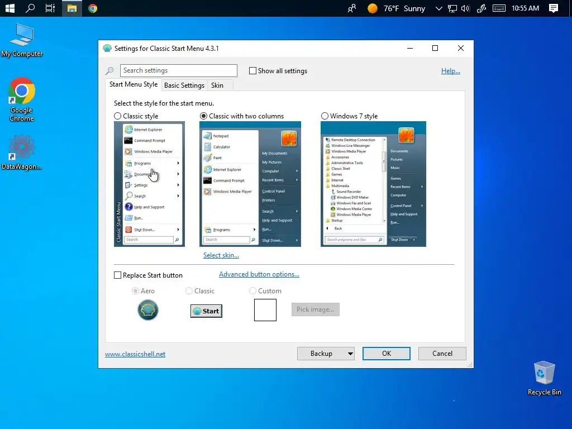Enable the Show all settings checkbox
Image resolution: width=572 pixels, height=429 pixels.
click(252, 71)
